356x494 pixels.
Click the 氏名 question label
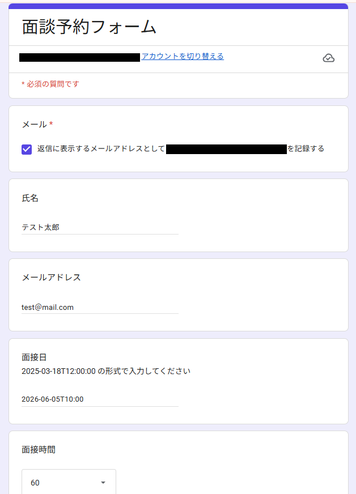pyautogui.click(x=30, y=198)
